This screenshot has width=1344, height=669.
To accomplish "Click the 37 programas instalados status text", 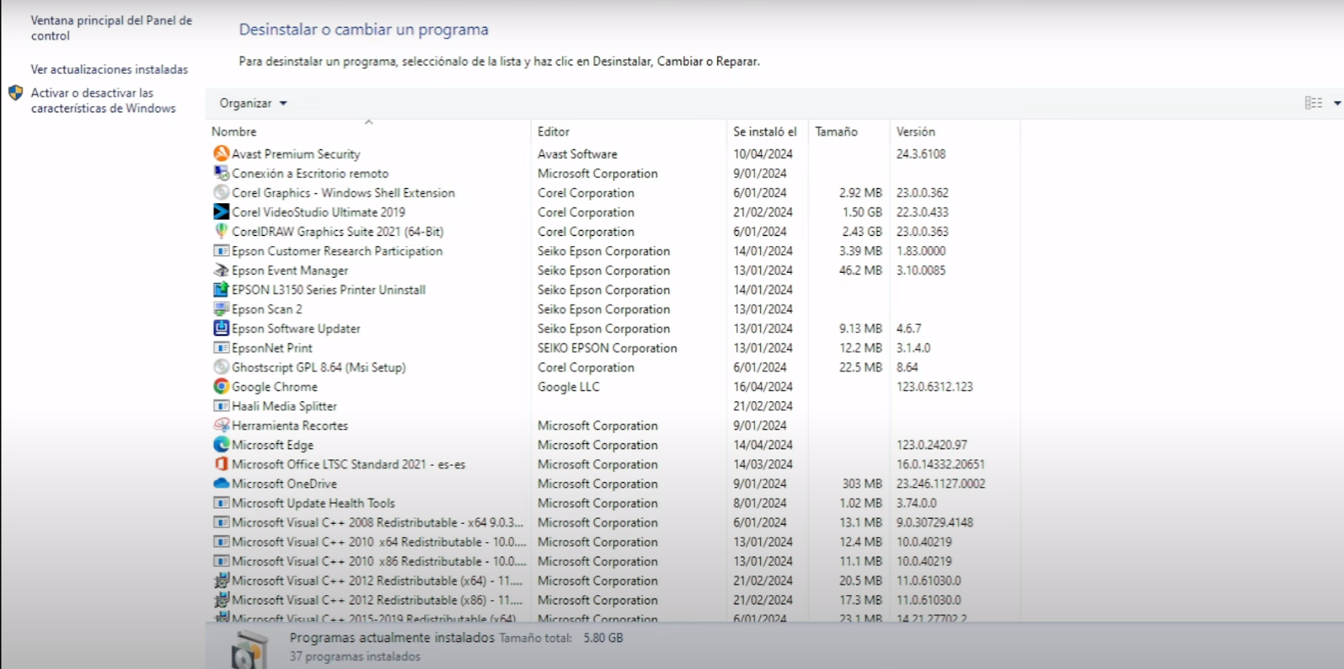I will click(354, 656).
